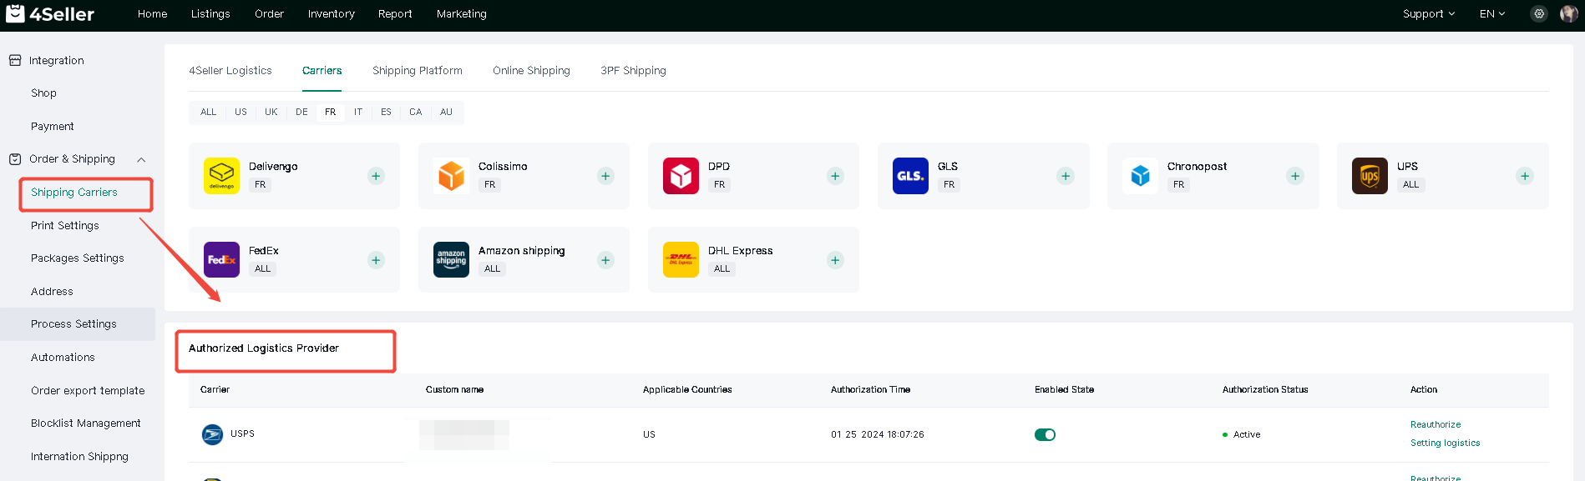Select the FR country filter

tap(331, 112)
